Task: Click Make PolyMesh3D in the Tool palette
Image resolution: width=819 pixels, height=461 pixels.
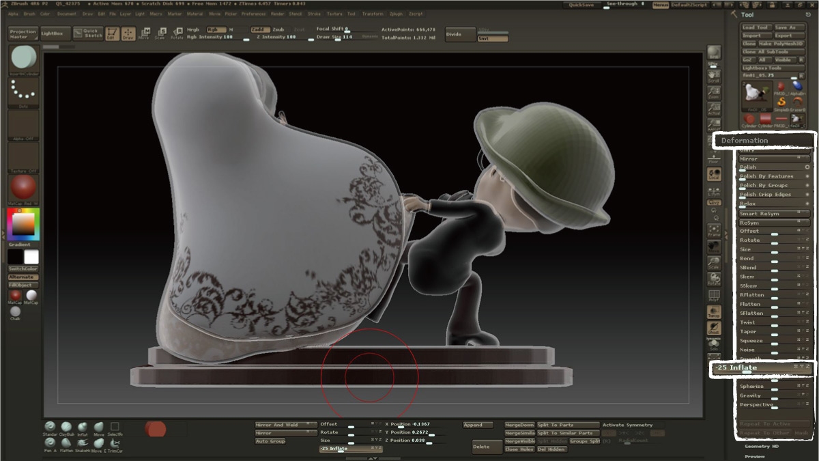Action: 781,44
